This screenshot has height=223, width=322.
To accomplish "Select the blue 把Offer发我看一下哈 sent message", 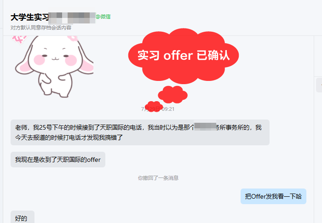I will click(273, 196).
